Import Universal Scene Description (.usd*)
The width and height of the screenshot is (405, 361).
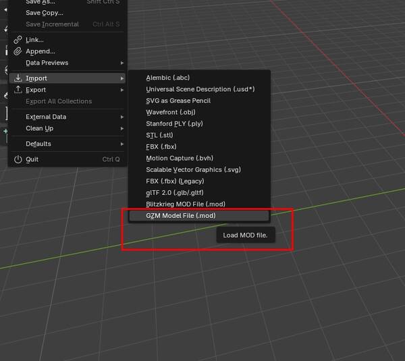pyautogui.click(x=199, y=89)
